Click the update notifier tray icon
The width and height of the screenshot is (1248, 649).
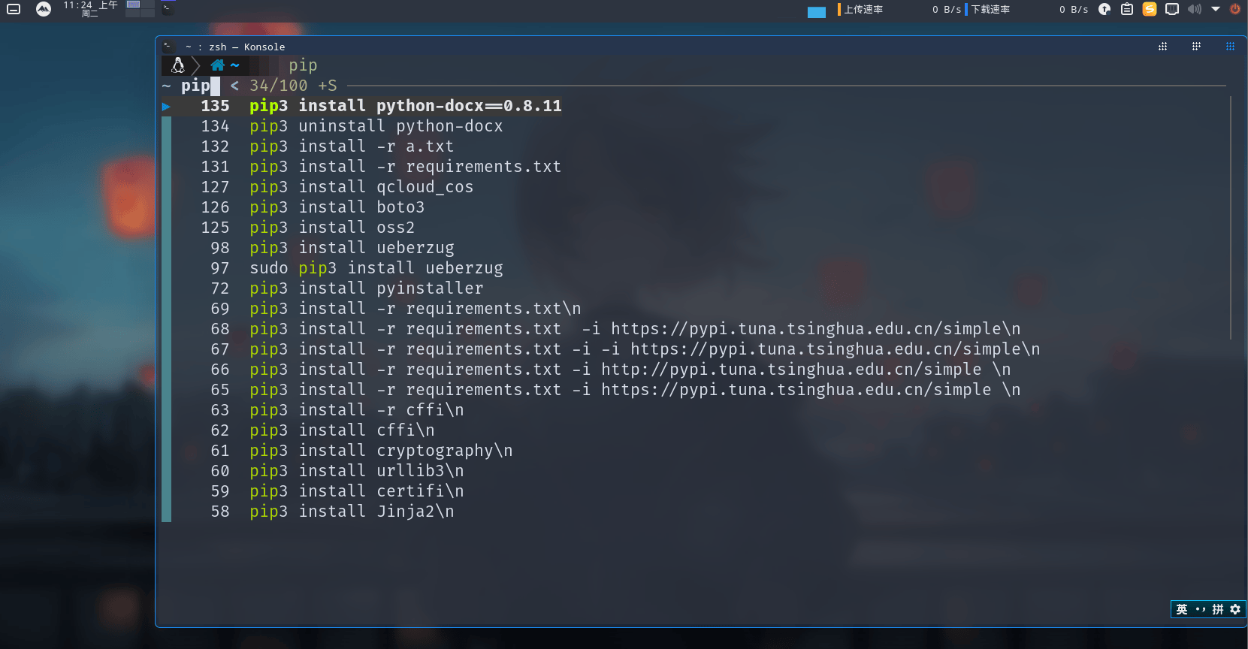coord(1104,9)
